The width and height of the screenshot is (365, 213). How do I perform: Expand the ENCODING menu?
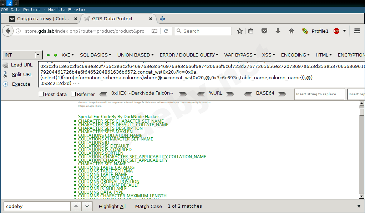(295, 55)
